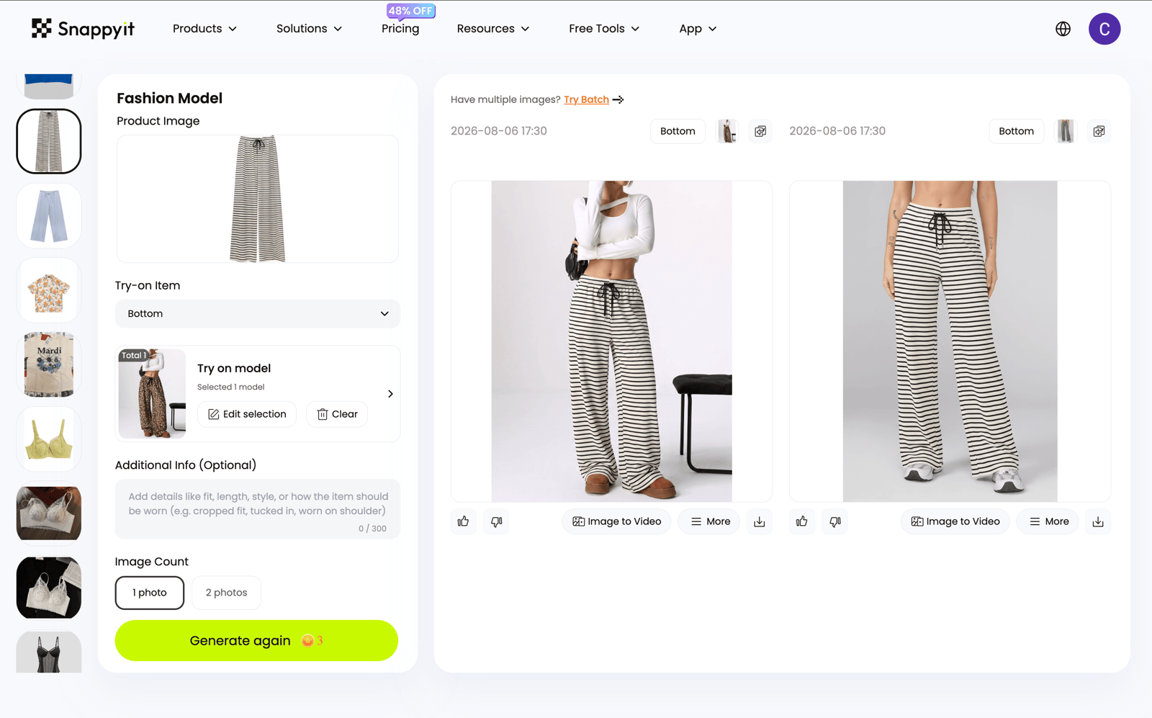Click the reuse settings icon for second result

[1099, 131]
